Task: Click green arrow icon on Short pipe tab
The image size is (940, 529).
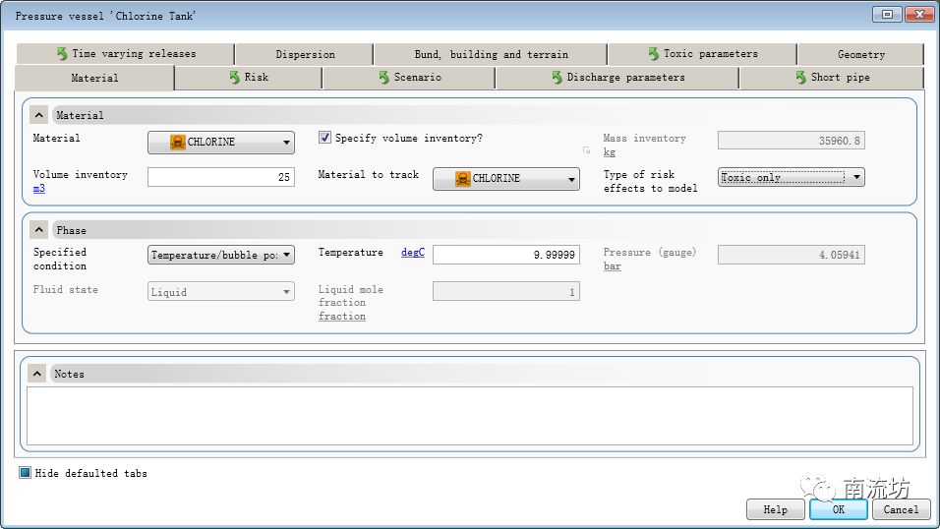Action: pyautogui.click(x=801, y=77)
